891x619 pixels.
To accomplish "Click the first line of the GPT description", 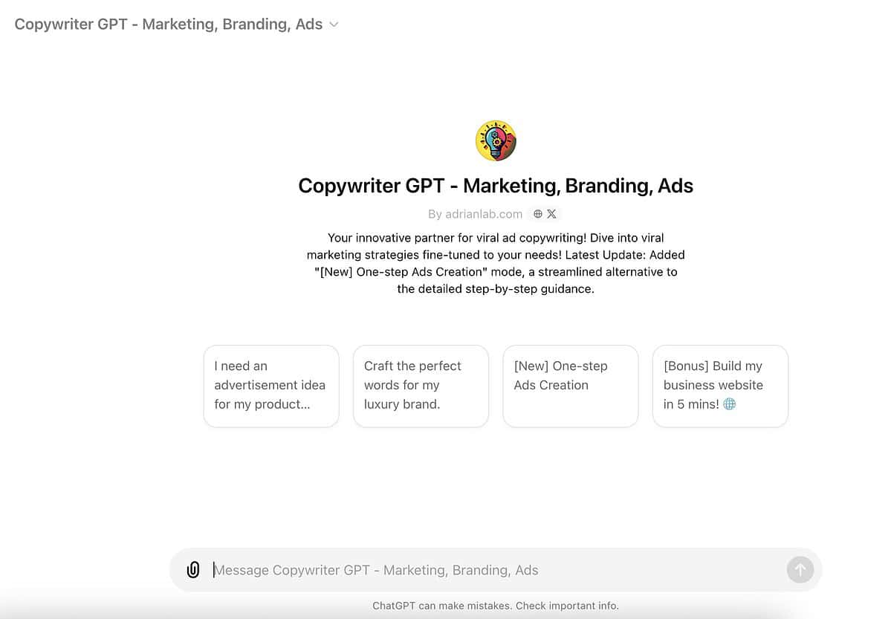I will click(x=496, y=238).
